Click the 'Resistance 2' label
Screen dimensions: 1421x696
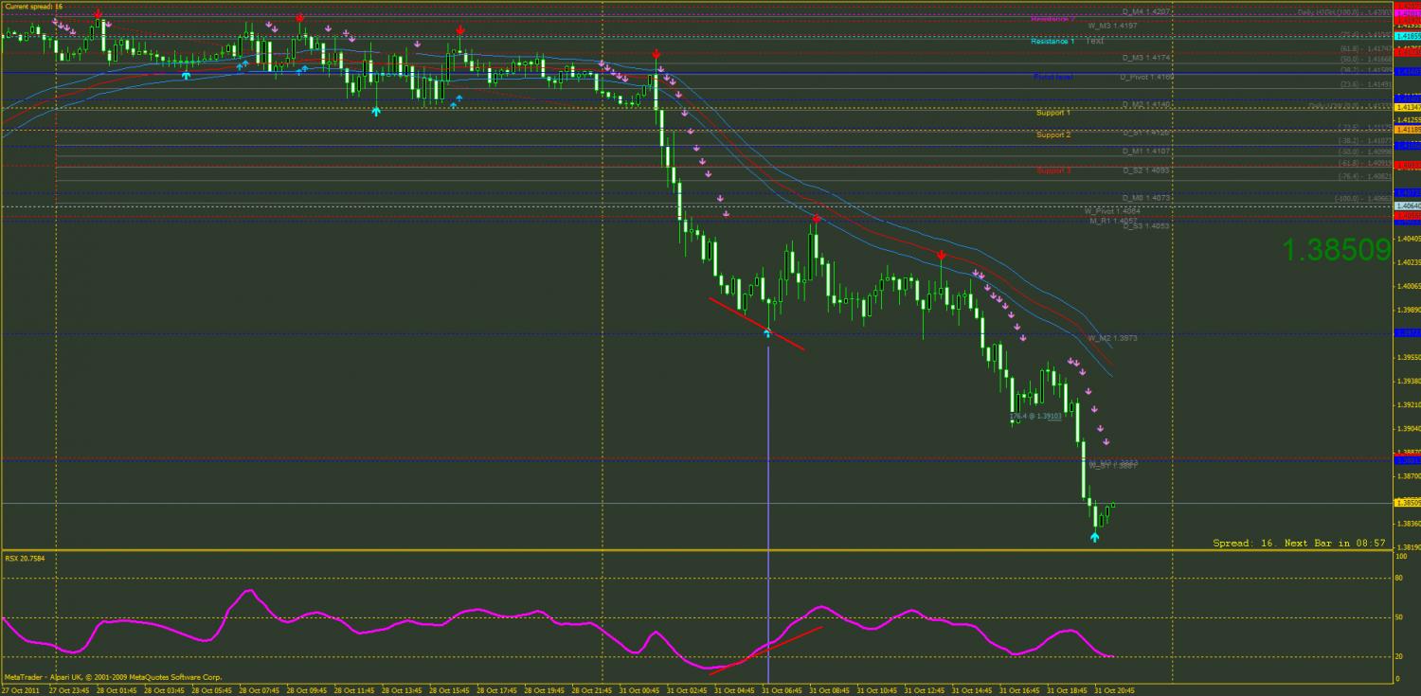[x=1052, y=18]
